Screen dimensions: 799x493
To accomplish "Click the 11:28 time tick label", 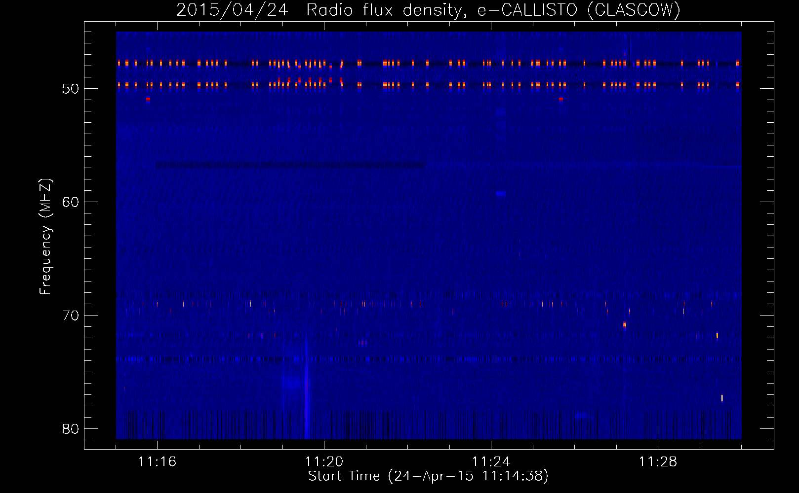I will click(x=658, y=462).
